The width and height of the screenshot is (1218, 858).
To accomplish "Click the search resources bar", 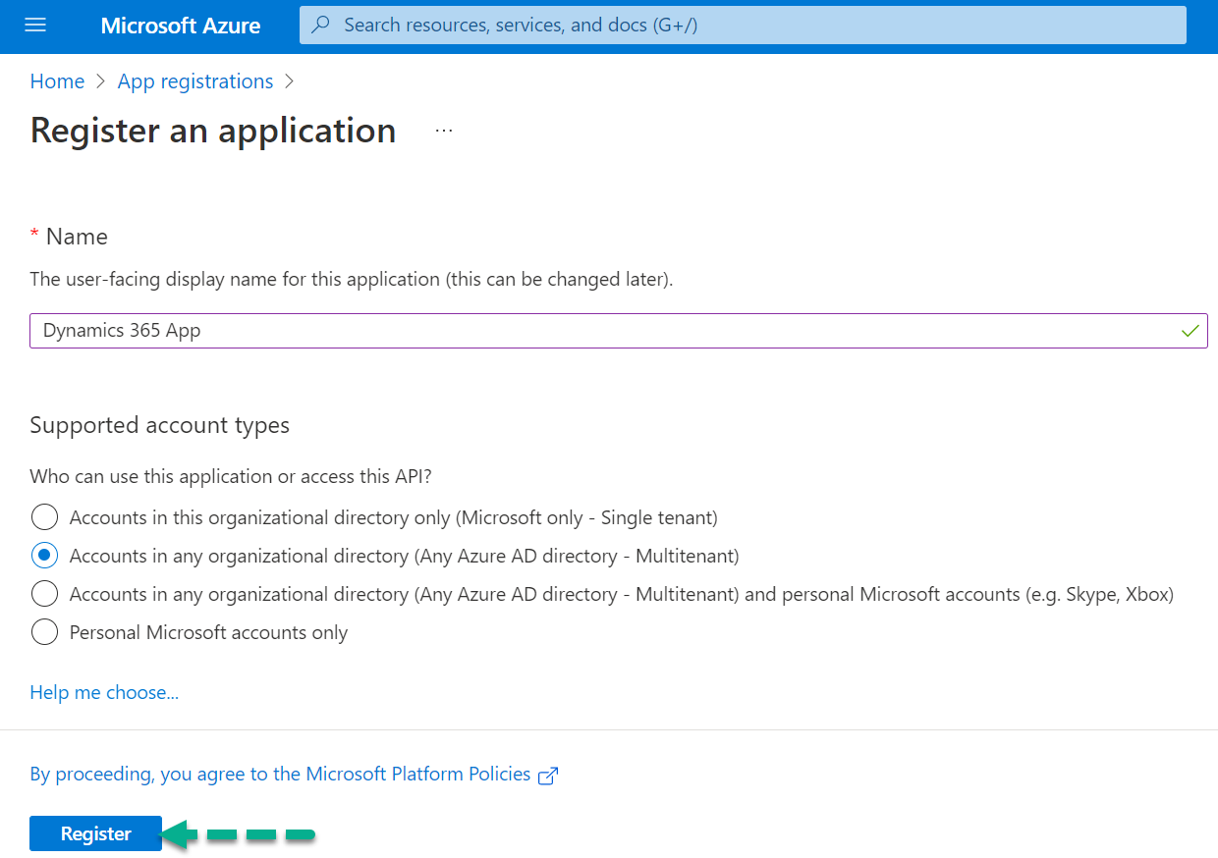I will coord(688,25).
